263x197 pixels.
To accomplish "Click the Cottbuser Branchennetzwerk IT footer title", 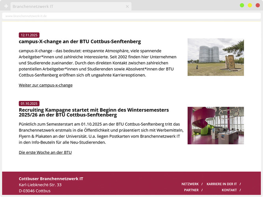I will pos(51,179).
